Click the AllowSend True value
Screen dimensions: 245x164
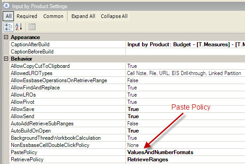[x=185, y=116]
